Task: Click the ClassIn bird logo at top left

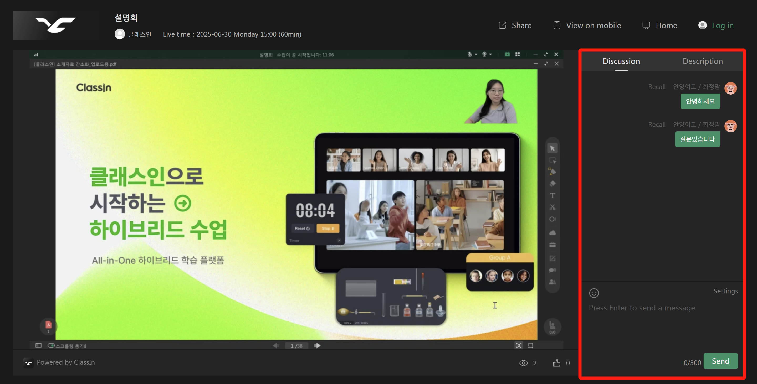Action: (55, 25)
